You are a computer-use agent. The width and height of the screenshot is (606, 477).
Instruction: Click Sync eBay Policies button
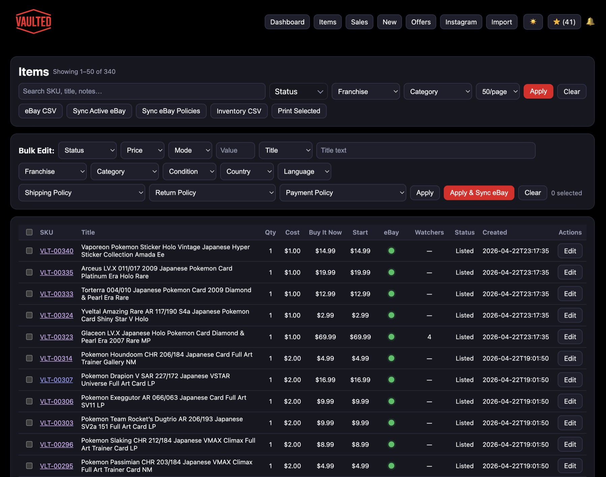pyautogui.click(x=171, y=111)
